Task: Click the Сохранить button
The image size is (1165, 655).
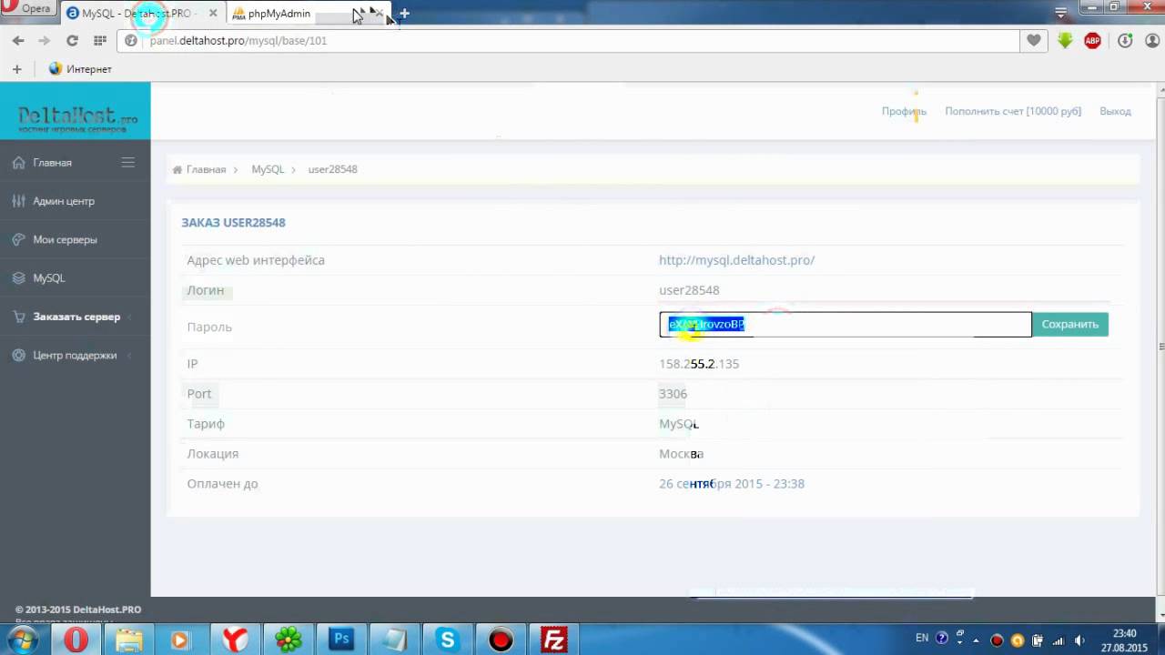Action: tap(1070, 325)
